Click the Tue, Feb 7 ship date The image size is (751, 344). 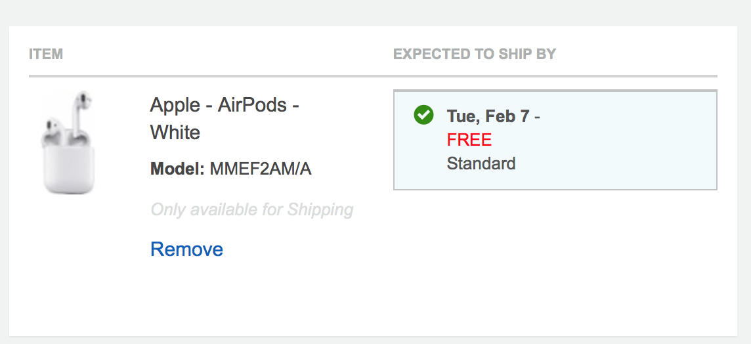(x=488, y=116)
